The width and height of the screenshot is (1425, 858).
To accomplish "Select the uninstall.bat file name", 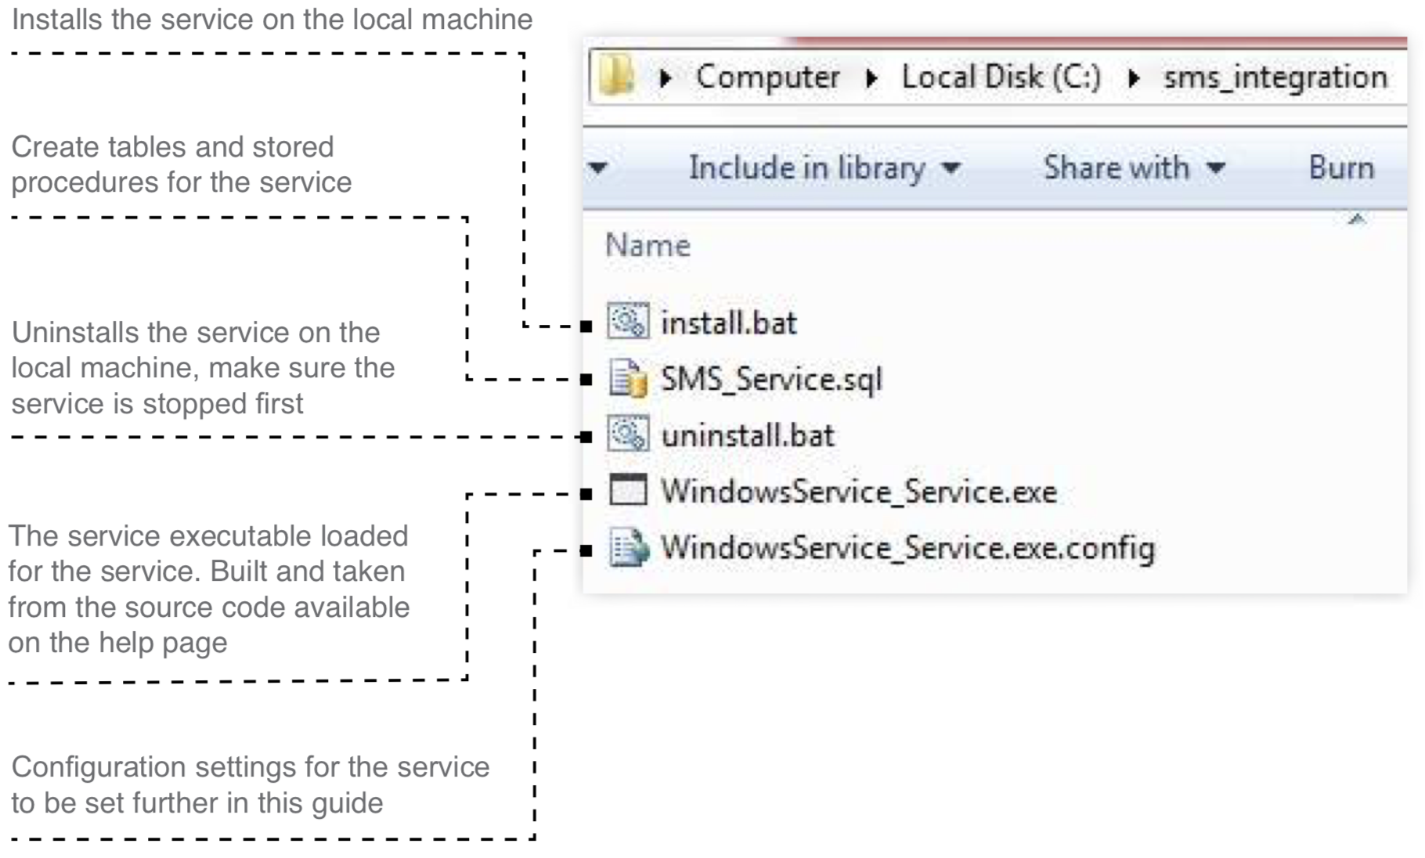I will coord(748,435).
